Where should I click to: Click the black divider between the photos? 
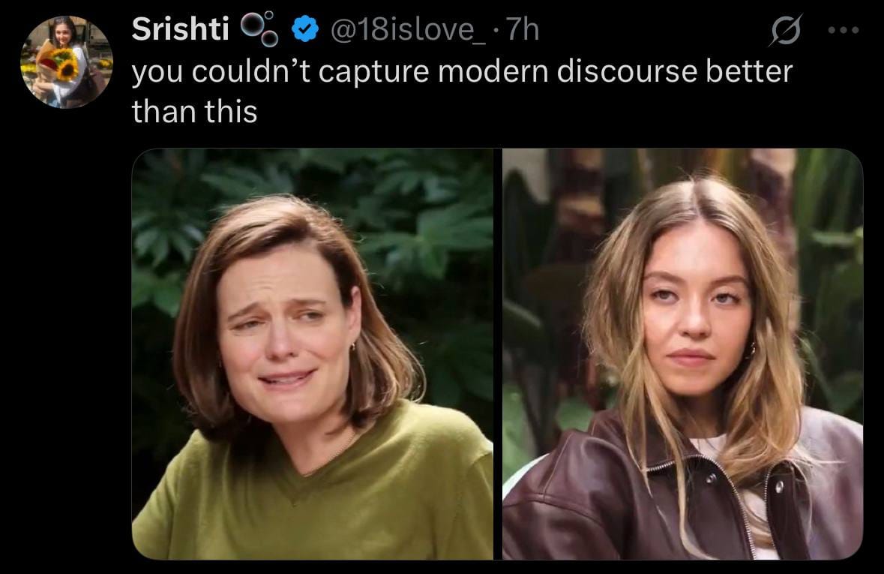point(498,354)
